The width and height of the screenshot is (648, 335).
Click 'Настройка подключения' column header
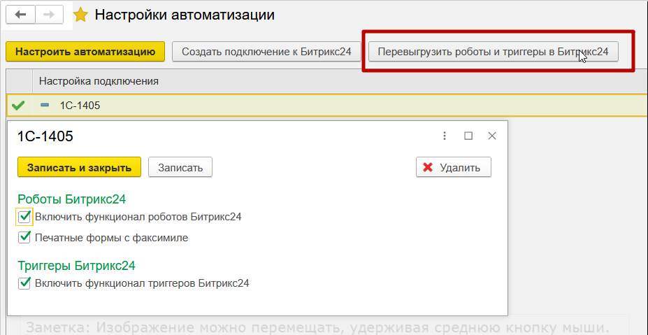point(99,81)
